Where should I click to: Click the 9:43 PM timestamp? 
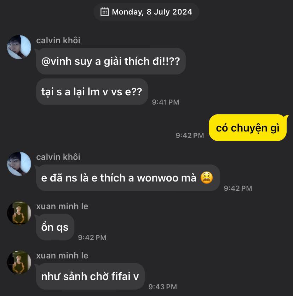click(x=163, y=287)
